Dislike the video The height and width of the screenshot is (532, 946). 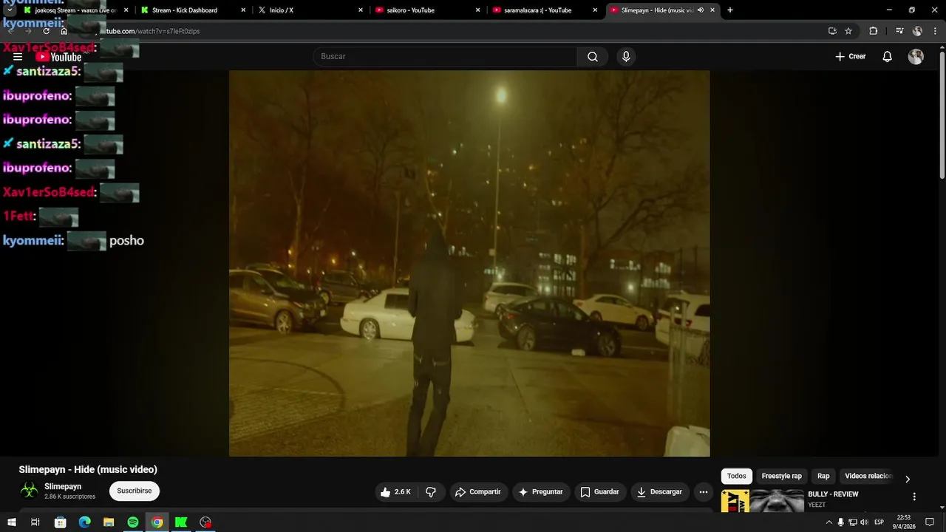(431, 492)
